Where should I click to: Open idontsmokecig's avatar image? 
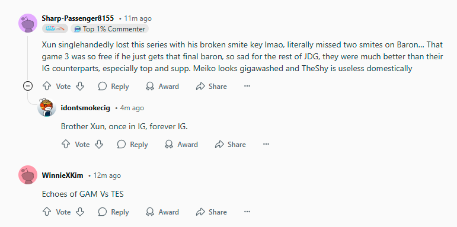pyautogui.click(x=47, y=107)
